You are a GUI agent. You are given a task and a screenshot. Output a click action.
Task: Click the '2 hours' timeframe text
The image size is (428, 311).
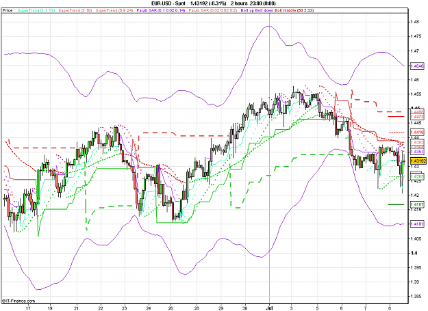pyautogui.click(x=239, y=3)
